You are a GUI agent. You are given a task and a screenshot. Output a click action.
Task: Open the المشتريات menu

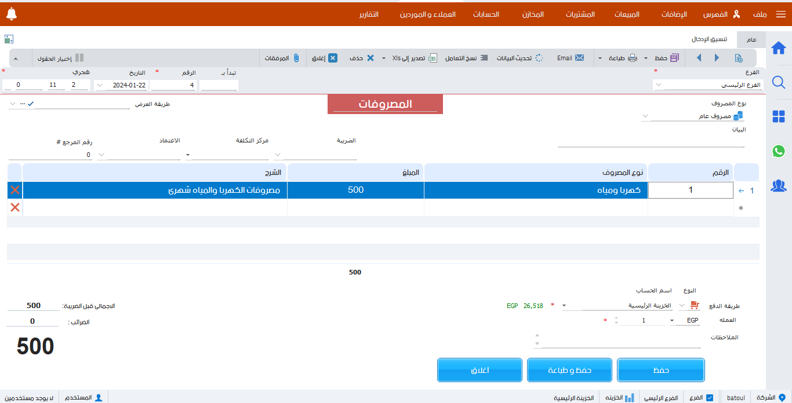coord(580,14)
